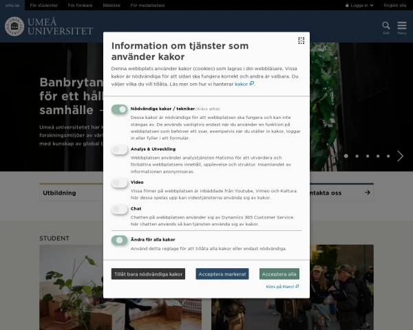Toggle Ändra för alla kakor switch
The height and width of the screenshot is (330, 413).
(x=119, y=240)
